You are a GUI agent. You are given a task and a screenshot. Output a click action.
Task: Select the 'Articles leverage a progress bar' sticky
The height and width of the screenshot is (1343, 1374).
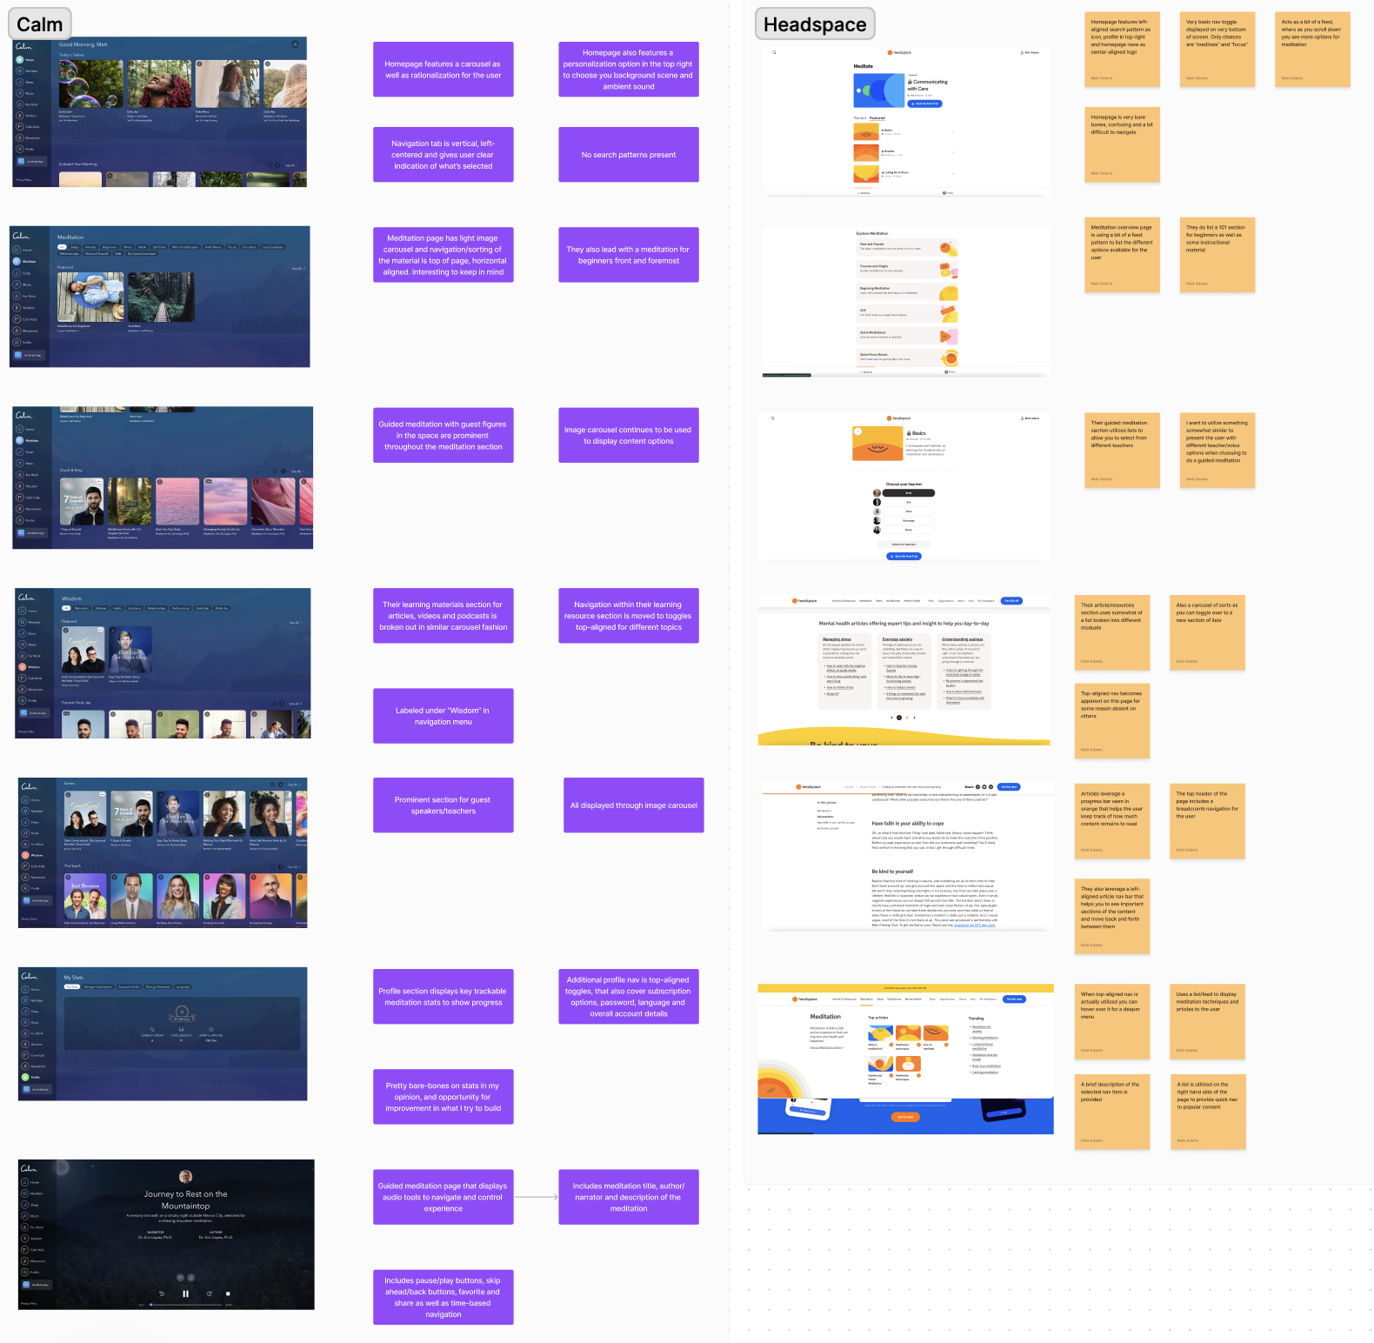coord(1113,821)
